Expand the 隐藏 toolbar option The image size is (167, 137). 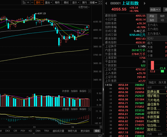[x=94, y=2]
